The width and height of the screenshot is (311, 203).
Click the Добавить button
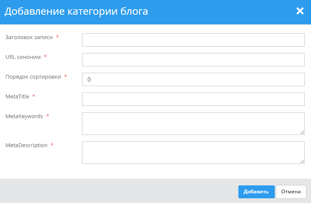tap(256, 192)
